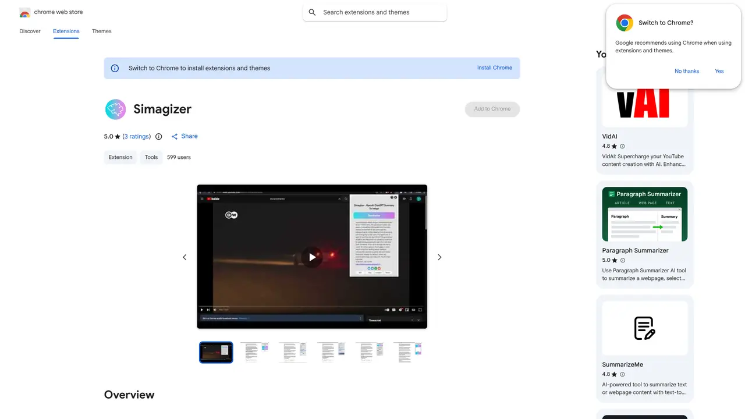Click info icon next to SummarizeMe rating
The width and height of the screenshot is (745, 419).
(x=622, y=374)
